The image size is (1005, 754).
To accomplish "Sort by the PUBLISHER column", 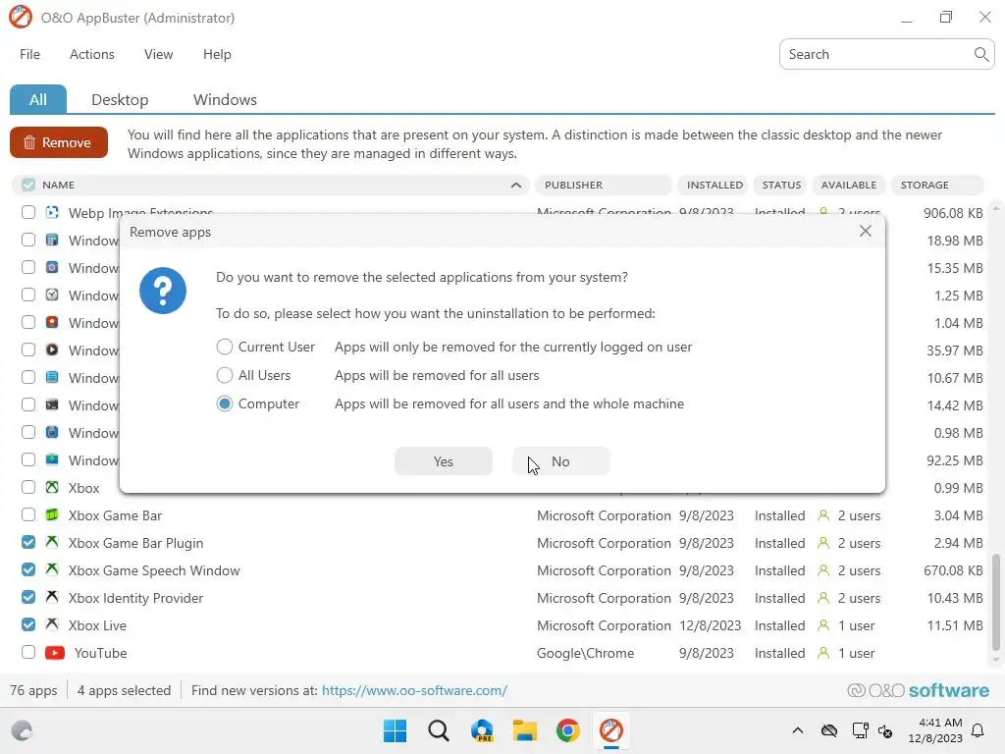I will pyautogui.click(x=604, y=185).
